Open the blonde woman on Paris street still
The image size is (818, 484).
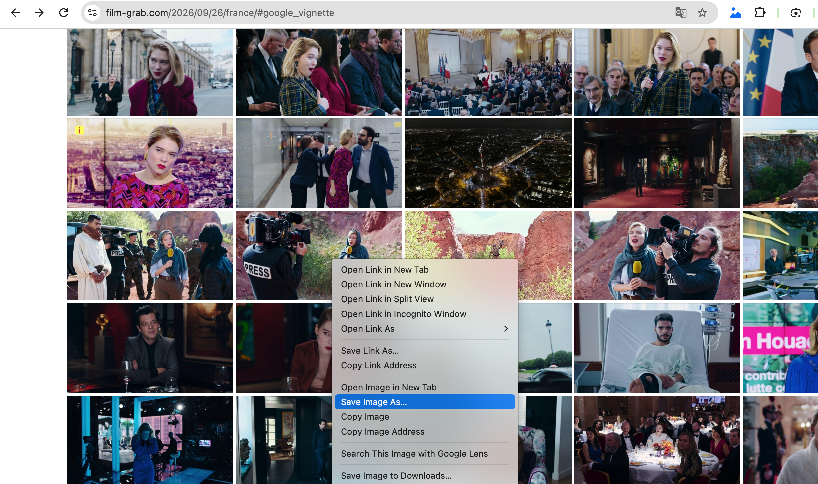pos(150,72)
